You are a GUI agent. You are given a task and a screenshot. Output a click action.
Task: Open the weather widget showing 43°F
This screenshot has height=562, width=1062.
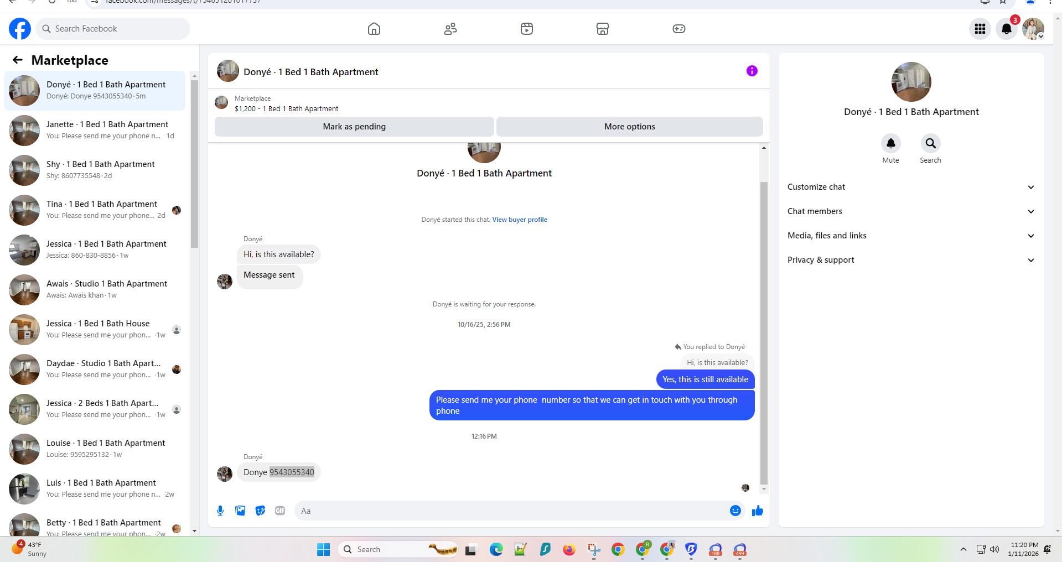pos(30,549)
